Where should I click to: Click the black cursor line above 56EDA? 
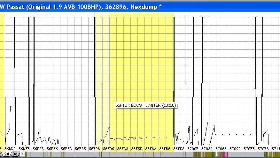tap(95, 81)
